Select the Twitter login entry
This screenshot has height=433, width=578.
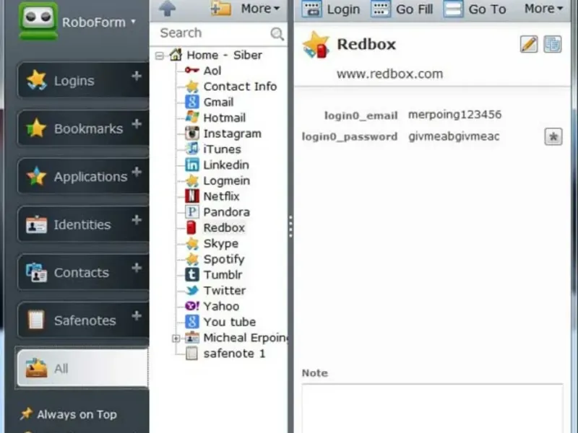pyautogui.click(x=215, y=291)
